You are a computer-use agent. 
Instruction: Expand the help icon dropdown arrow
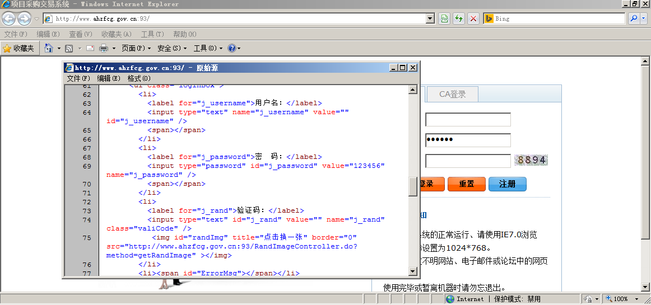pyautogui.click(x=239, y=49)
